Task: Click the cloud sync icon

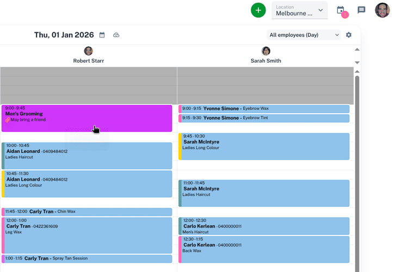Action: [x=116, y=35]
